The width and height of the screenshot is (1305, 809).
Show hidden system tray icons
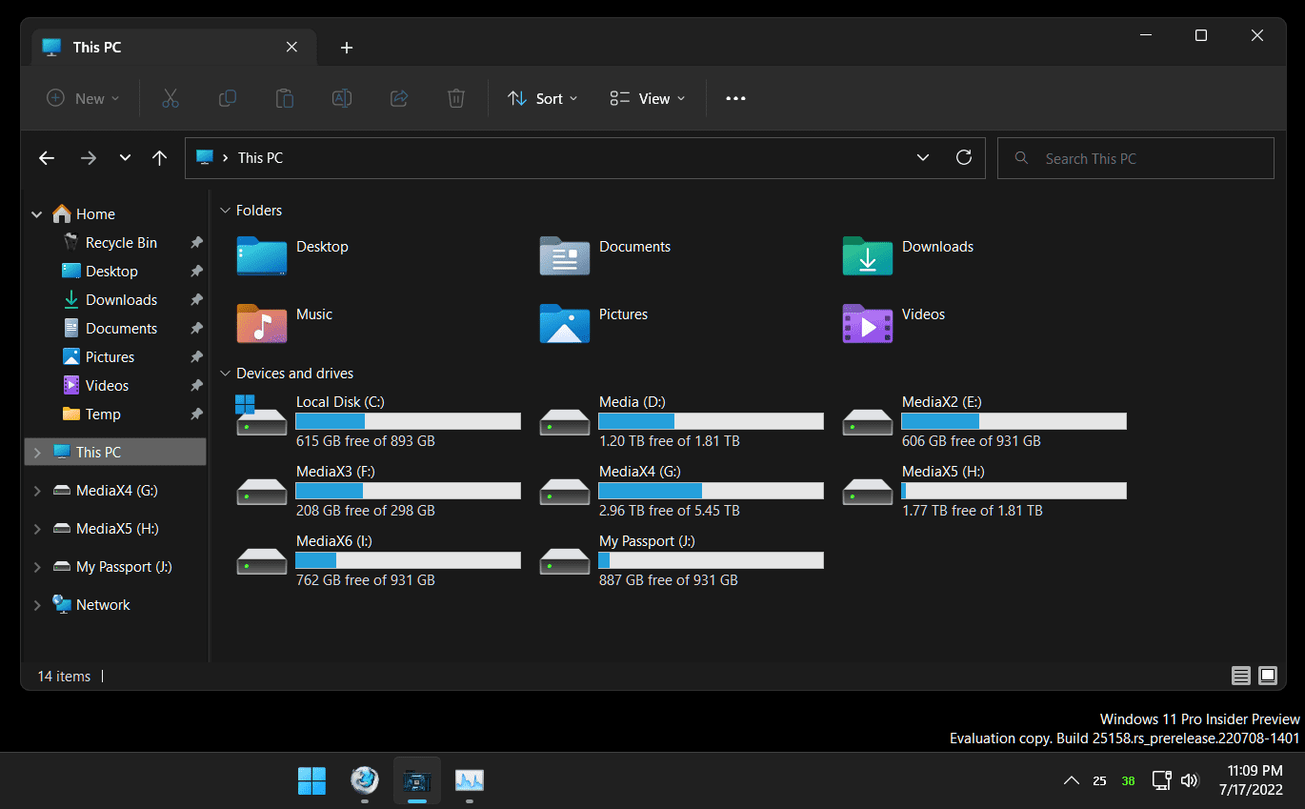pyautogui.click(x=1071, y=780)
